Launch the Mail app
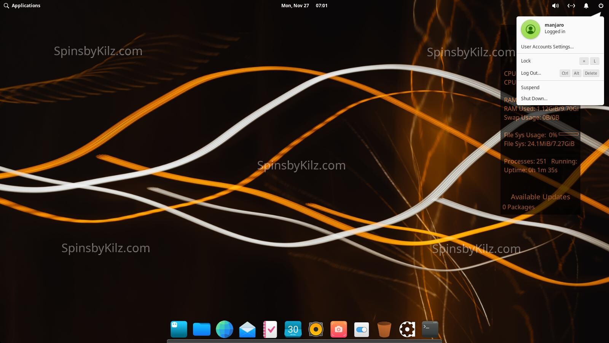The height and width of the screenshot is (343, 609). pyautogui.click(x=247, y=329)
